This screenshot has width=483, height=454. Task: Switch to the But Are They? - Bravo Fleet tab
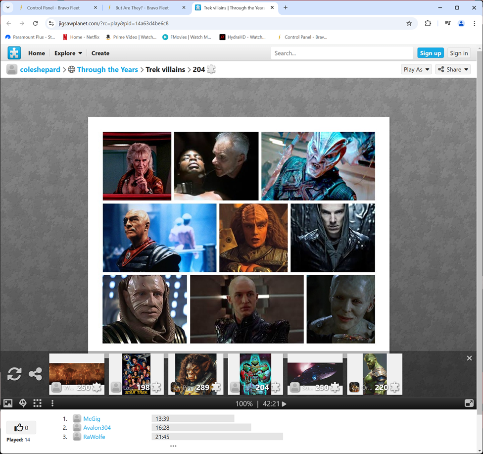tap(142, 8)
